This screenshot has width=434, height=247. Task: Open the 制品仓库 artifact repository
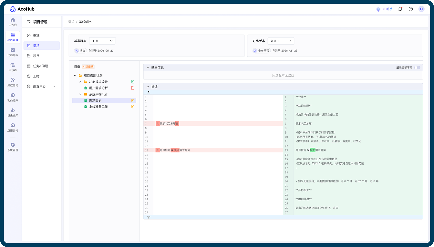point(13,98)
